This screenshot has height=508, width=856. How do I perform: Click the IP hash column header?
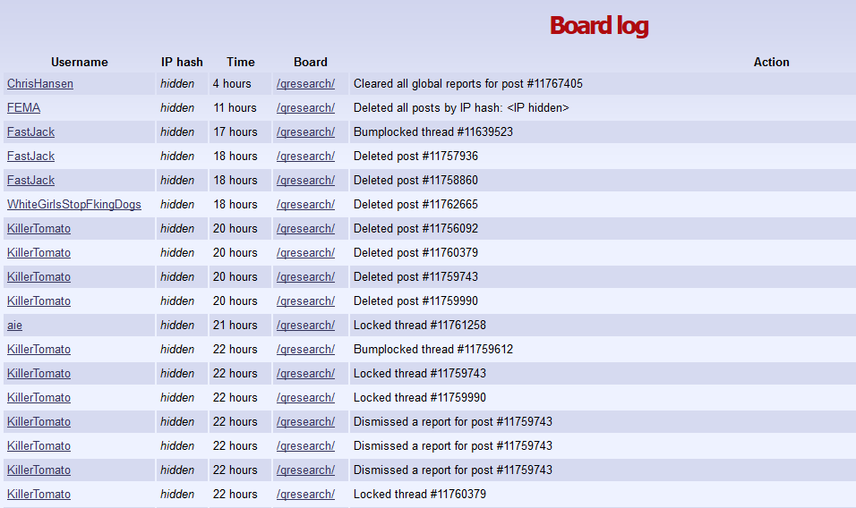click(182, 62)
